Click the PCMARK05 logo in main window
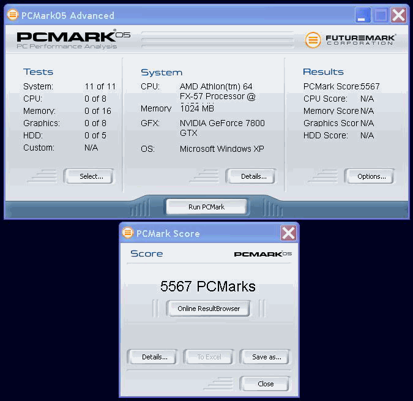Screen dimensions: 413x401 73,36
